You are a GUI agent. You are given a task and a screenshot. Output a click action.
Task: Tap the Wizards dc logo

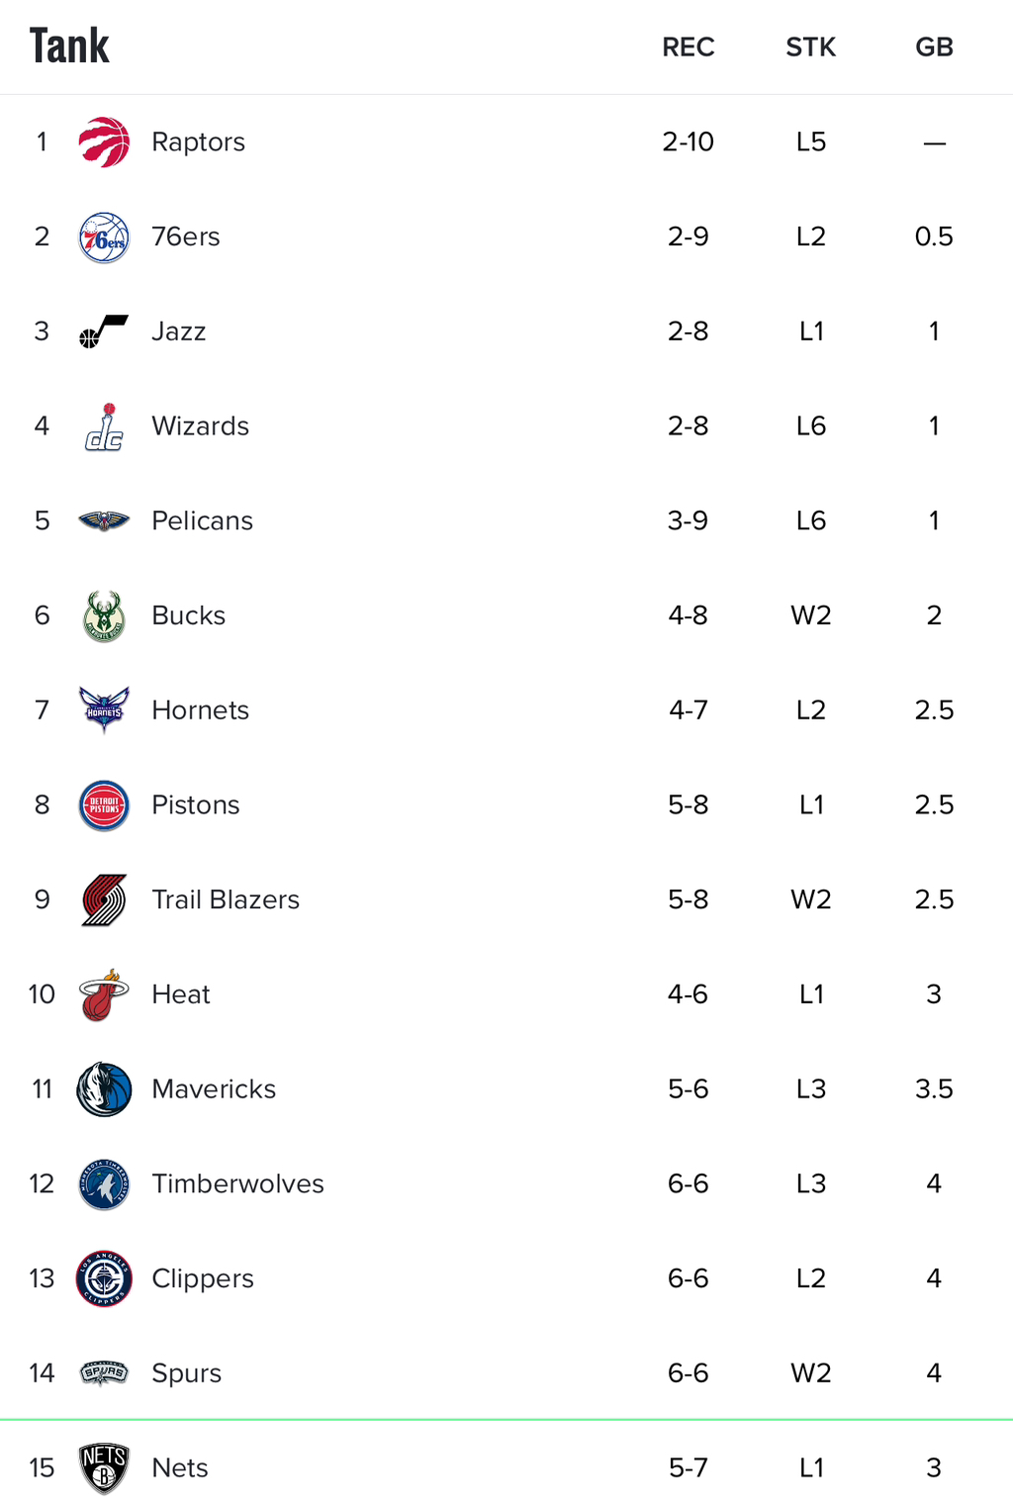pyautogui.click(x=104, y=426)
